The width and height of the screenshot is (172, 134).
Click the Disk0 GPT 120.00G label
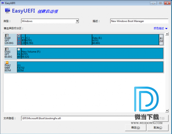9,41
